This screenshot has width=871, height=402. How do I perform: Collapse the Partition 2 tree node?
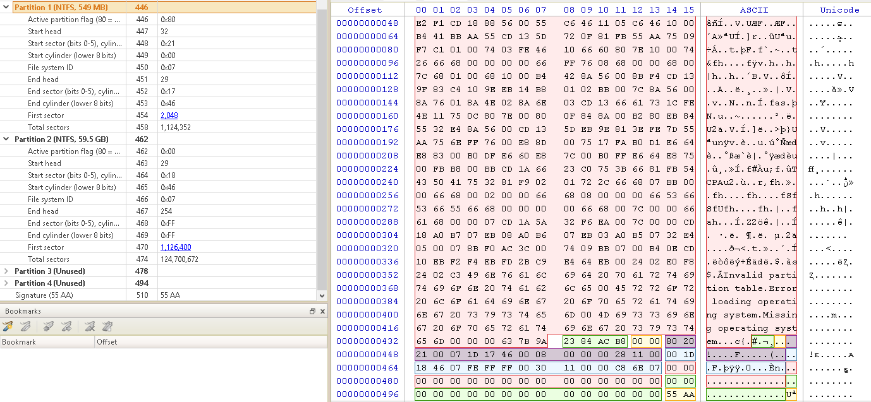6,139
